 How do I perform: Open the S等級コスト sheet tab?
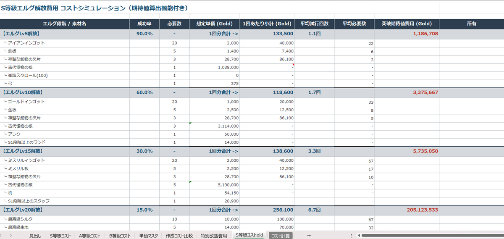pyautogui.click(x=60, y=236)
